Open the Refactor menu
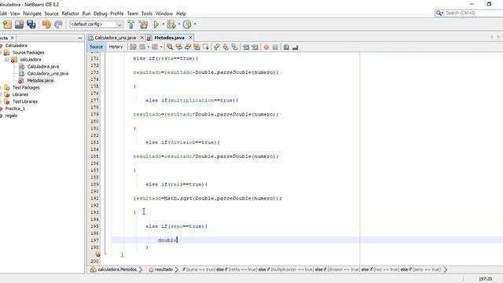 (x=70, y=13)
